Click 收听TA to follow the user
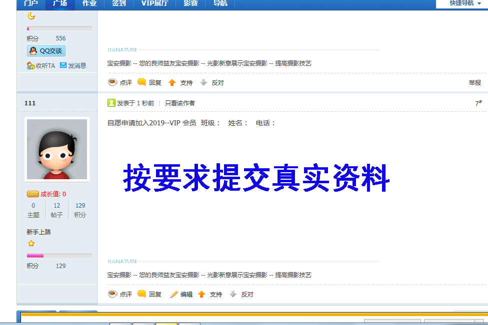Image resolution: width=488 pixels, height=325 pixels. [41, 65]
